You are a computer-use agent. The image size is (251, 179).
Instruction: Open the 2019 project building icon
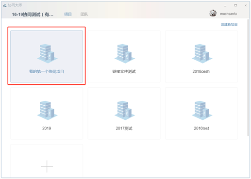click(47, 111)
